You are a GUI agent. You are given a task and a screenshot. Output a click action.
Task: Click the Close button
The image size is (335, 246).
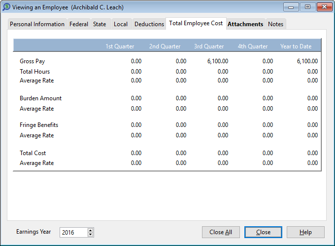(263, 232)
